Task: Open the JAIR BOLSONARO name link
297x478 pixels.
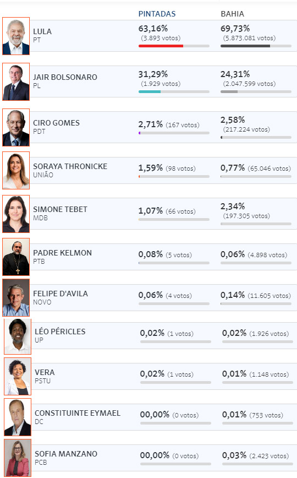Action: (x=65, y=77)
